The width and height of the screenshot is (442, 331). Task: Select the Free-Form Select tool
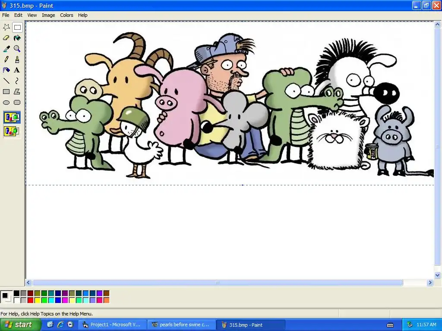coord(6,27)
